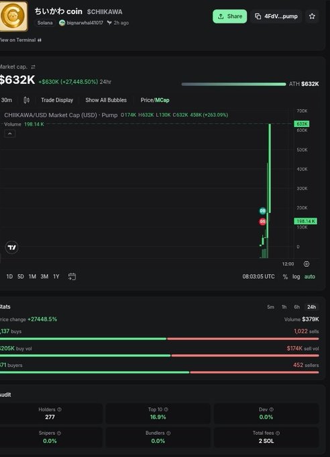The width and height of the screenshot is (330, 457).
Task: Click the gold coin token logo
Action: tap(13, 15)
